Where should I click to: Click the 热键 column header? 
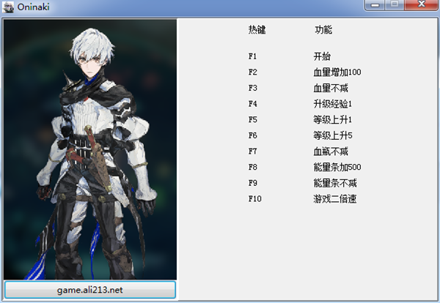(x=257, y=30)
